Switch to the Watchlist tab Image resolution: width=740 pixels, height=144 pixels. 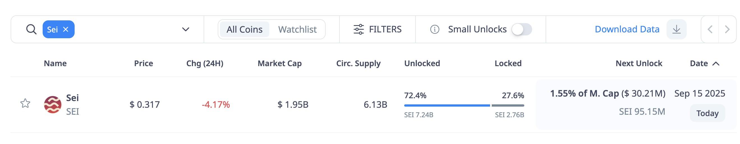[x=297, y=29]
